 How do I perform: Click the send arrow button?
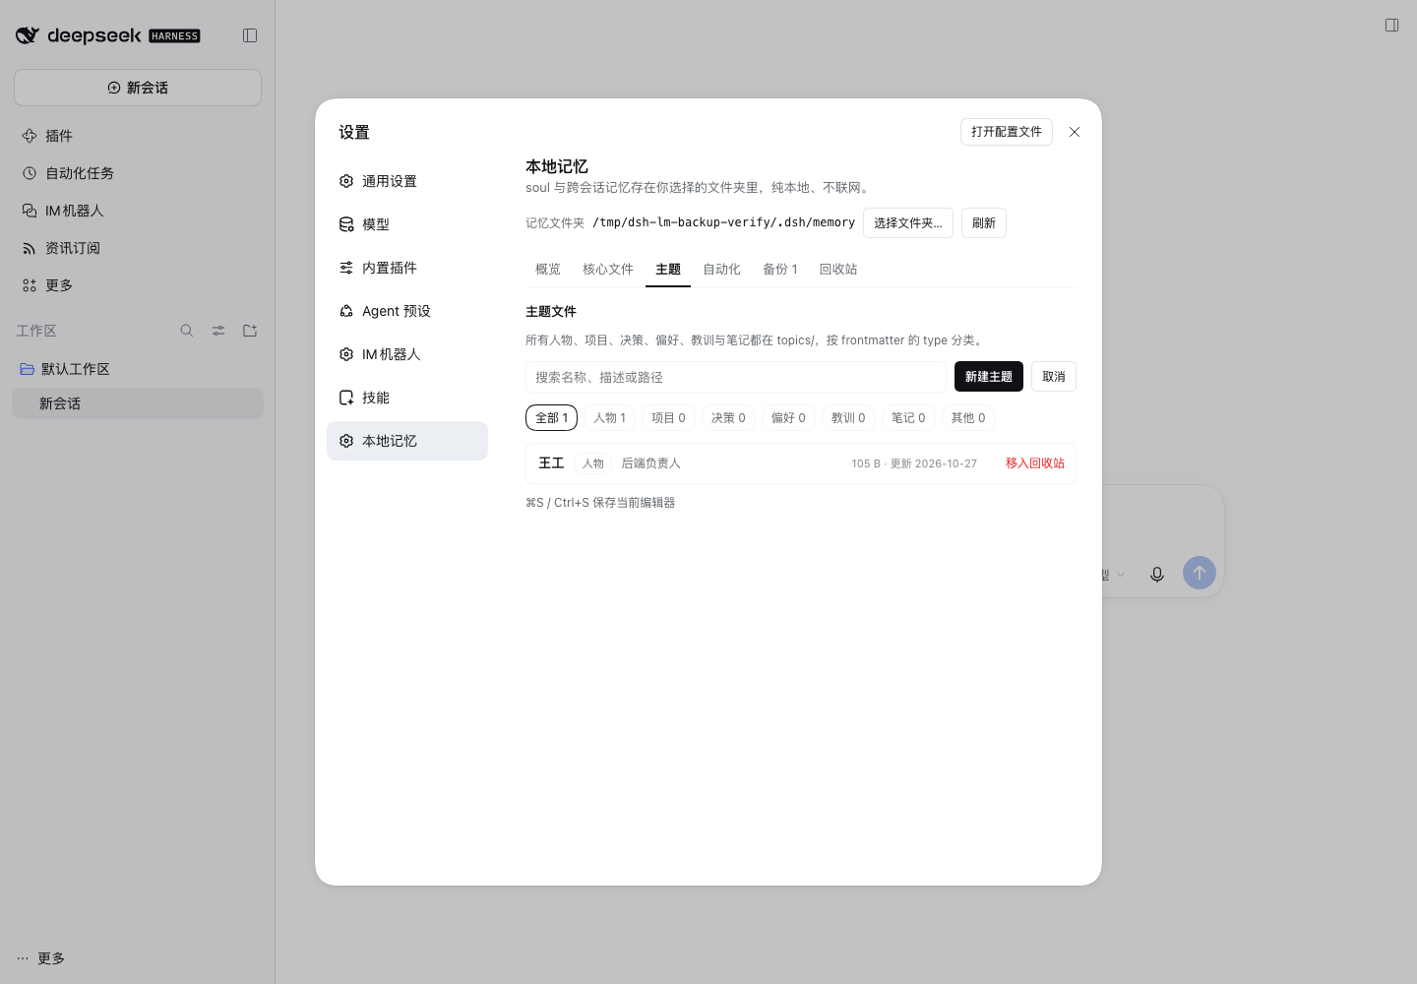(x=1200, y=573)
